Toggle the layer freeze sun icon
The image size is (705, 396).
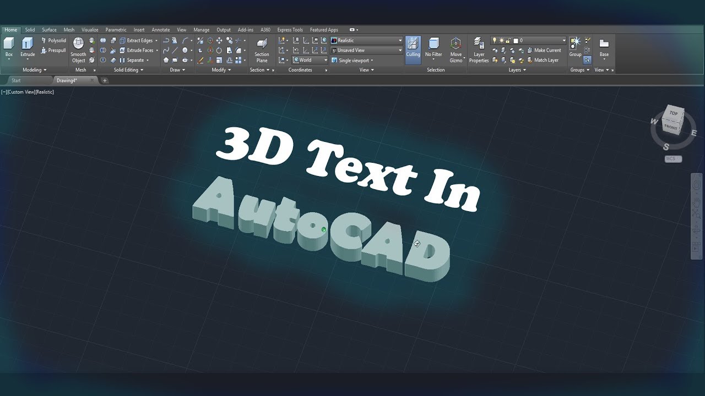coord(502,41)
